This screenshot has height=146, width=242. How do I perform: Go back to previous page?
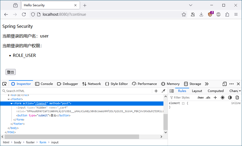point(6,14)
